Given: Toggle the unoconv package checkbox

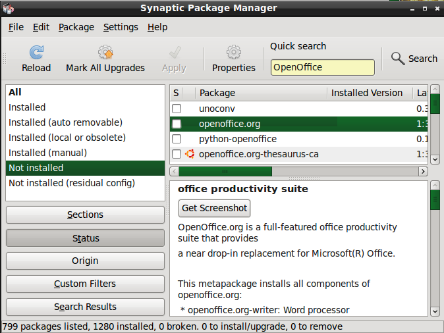Looking at the screenshot, I should (x=177, y=109).
